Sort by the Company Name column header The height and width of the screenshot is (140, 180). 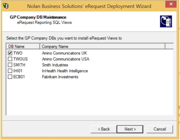pyautogui.click(x=102, y=46)
